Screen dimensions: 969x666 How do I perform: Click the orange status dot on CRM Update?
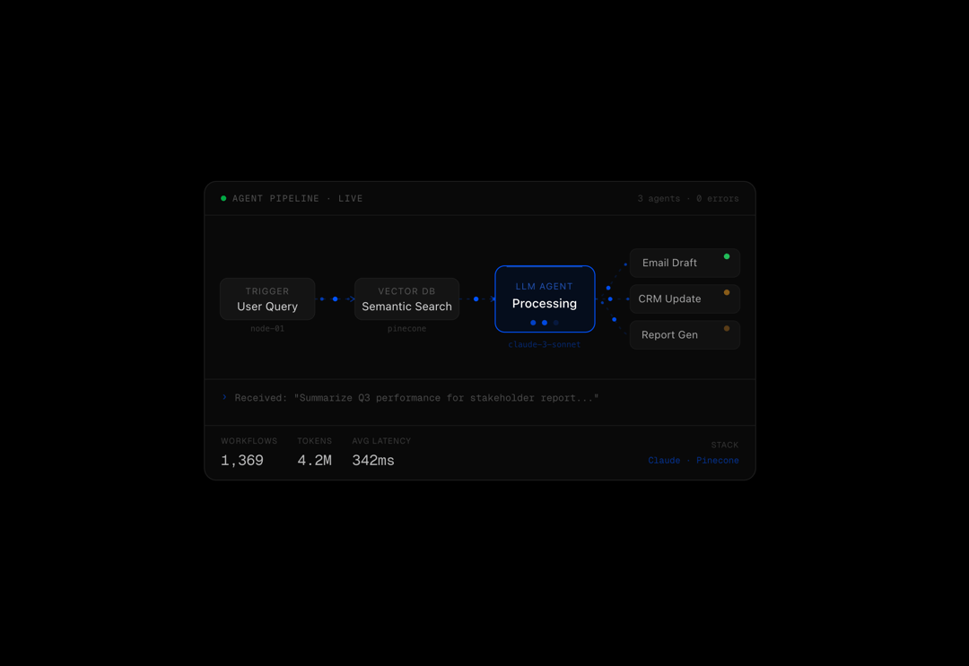[727, 292]
